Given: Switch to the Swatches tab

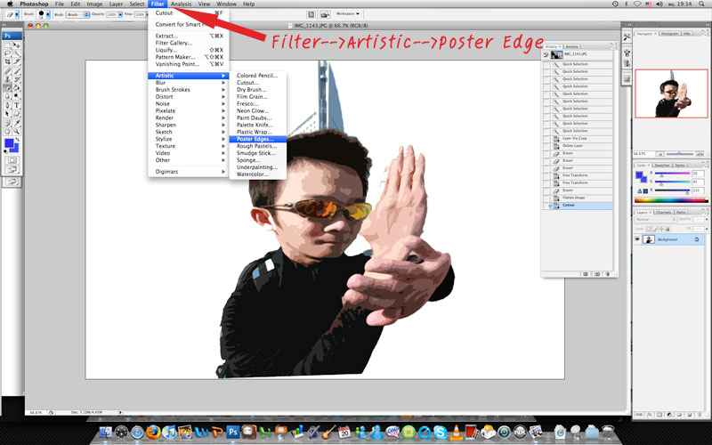Looking at the screenshot, I should 662,166.
